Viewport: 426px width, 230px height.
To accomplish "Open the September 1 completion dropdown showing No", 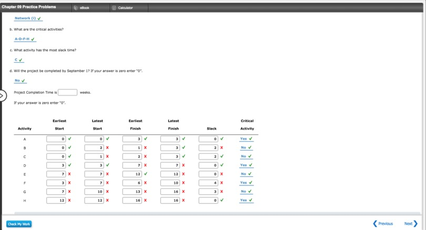I will tap(20, 81).
